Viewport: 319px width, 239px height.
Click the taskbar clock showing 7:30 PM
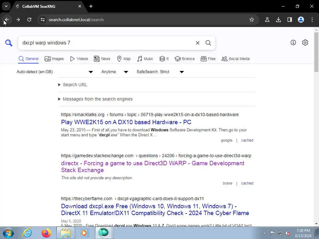point(303,233)
